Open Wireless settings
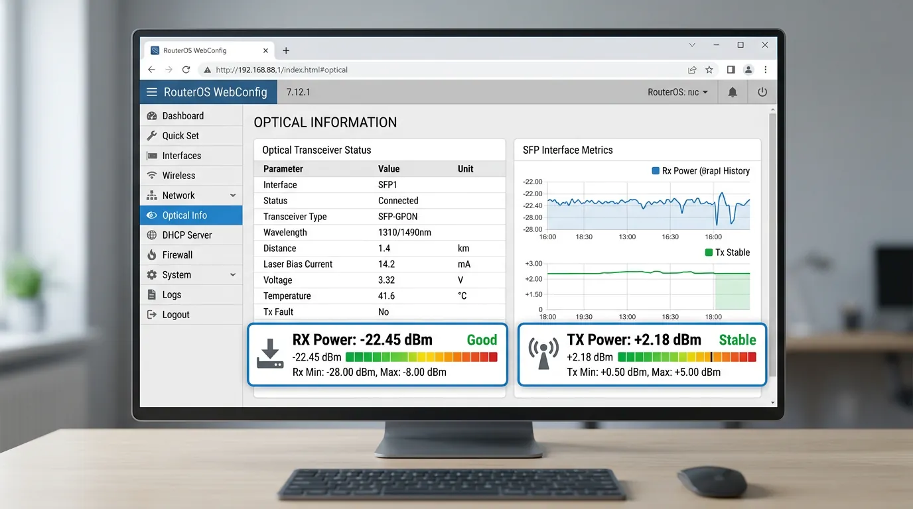This screenshot has height=509, width=913. coord(191,176)
